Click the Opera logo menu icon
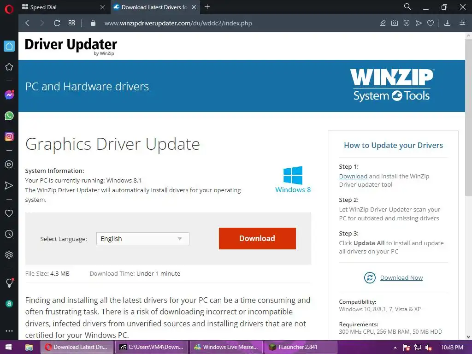The height and width of the screenshot is (354, 472). (9, 9)
